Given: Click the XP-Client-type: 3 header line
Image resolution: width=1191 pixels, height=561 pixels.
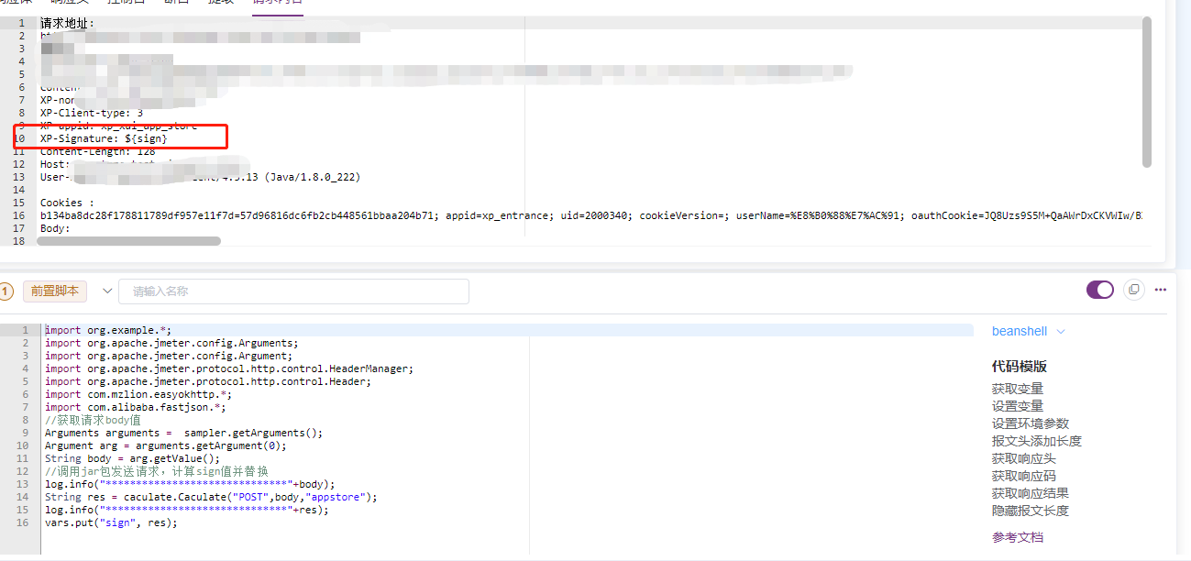Looking at the screenshot, I should [x=92, y=113].
